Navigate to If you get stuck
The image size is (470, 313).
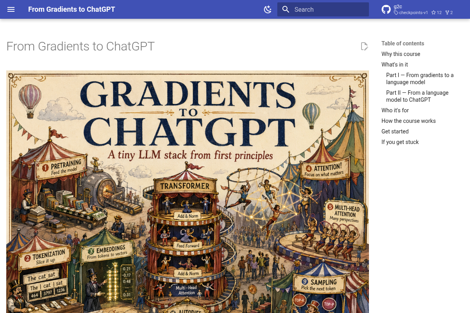pyautogui.click(x=400, y=142)
